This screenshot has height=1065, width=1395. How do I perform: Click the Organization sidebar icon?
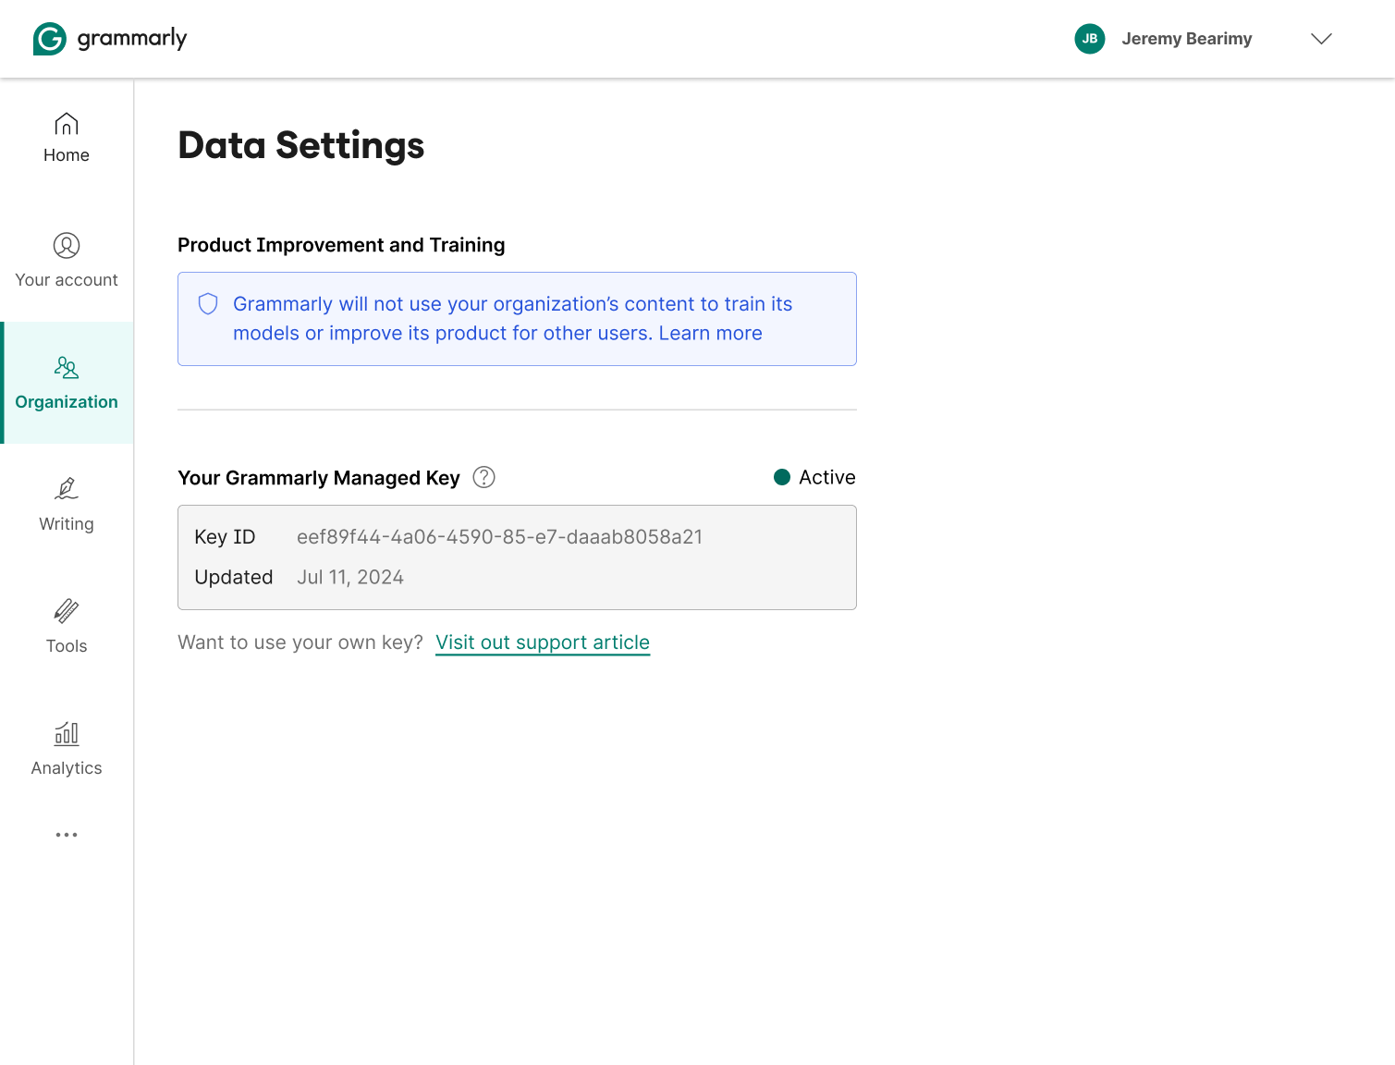pos(66,367)
